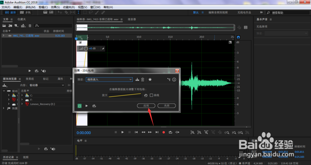Switch to Effects Rack tab
The height and width of the screenshot is (165, 311).
(x=30, y=79)
